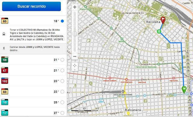Click the walking step from JUNIN y LOPEZ
This screenshot has width=193, height=117.
pyautogui.click(x=33, y=49)
